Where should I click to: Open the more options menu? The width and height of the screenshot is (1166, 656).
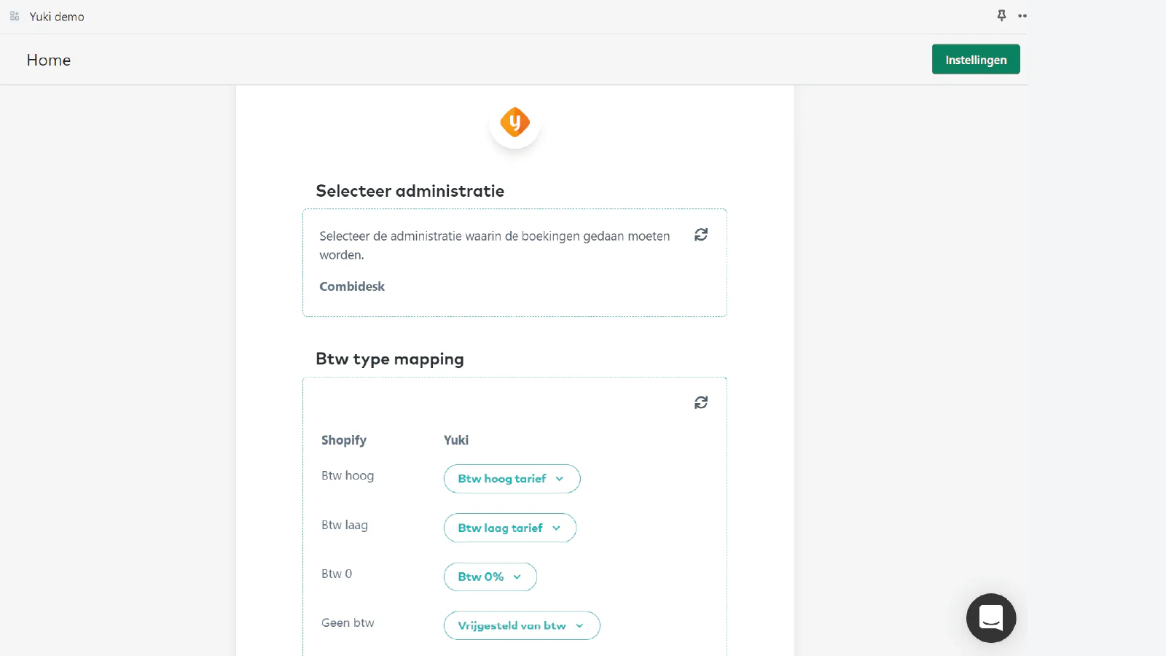click(1022, 16)
